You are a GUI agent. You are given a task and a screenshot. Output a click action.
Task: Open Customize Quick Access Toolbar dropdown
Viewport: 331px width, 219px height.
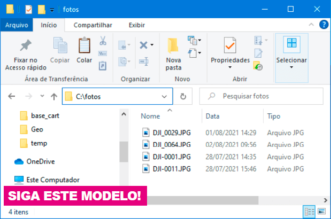tap(52, 10)
